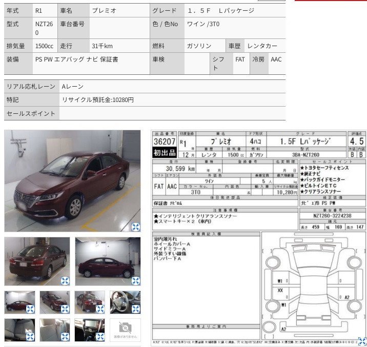Select the car name value プレミオ in the table
Image resolution: width=367 pixels, height=347 pixels.
pyautogui.click(x=104, y=11)
